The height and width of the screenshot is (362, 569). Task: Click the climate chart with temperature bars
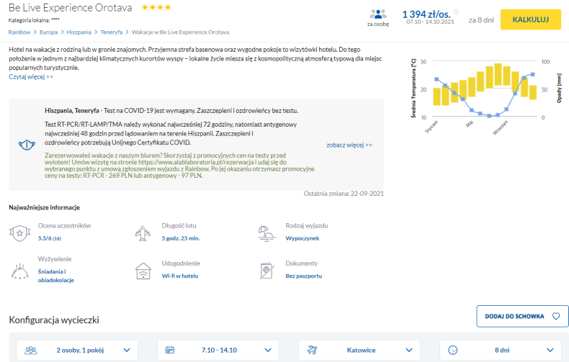tap(486, 96)
